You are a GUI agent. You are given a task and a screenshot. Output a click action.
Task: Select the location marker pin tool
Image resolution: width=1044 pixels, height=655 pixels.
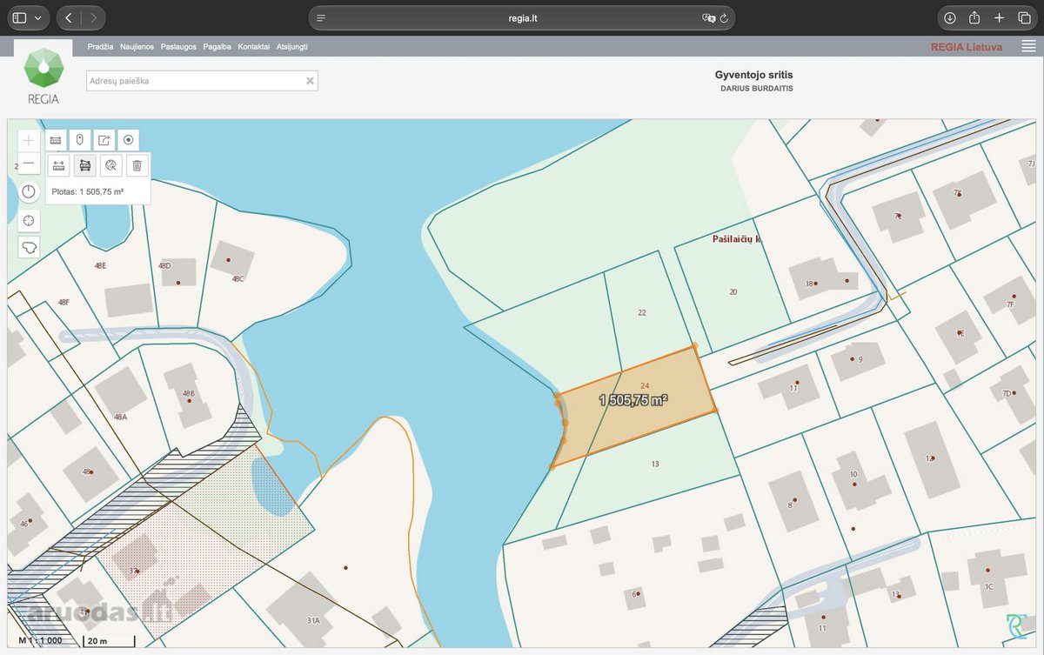tap(79, 140)
